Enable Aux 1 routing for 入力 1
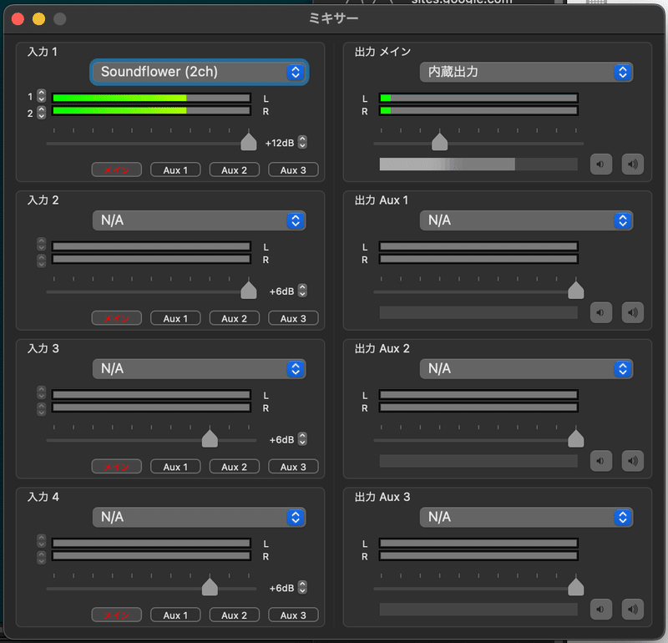Image resolution: width=668 pixels, height=643 pixels. (175, 170)
